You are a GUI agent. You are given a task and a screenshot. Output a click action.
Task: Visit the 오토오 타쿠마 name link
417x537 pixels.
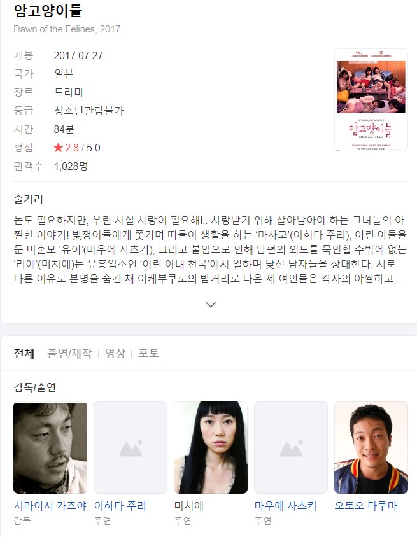point(365,506)
